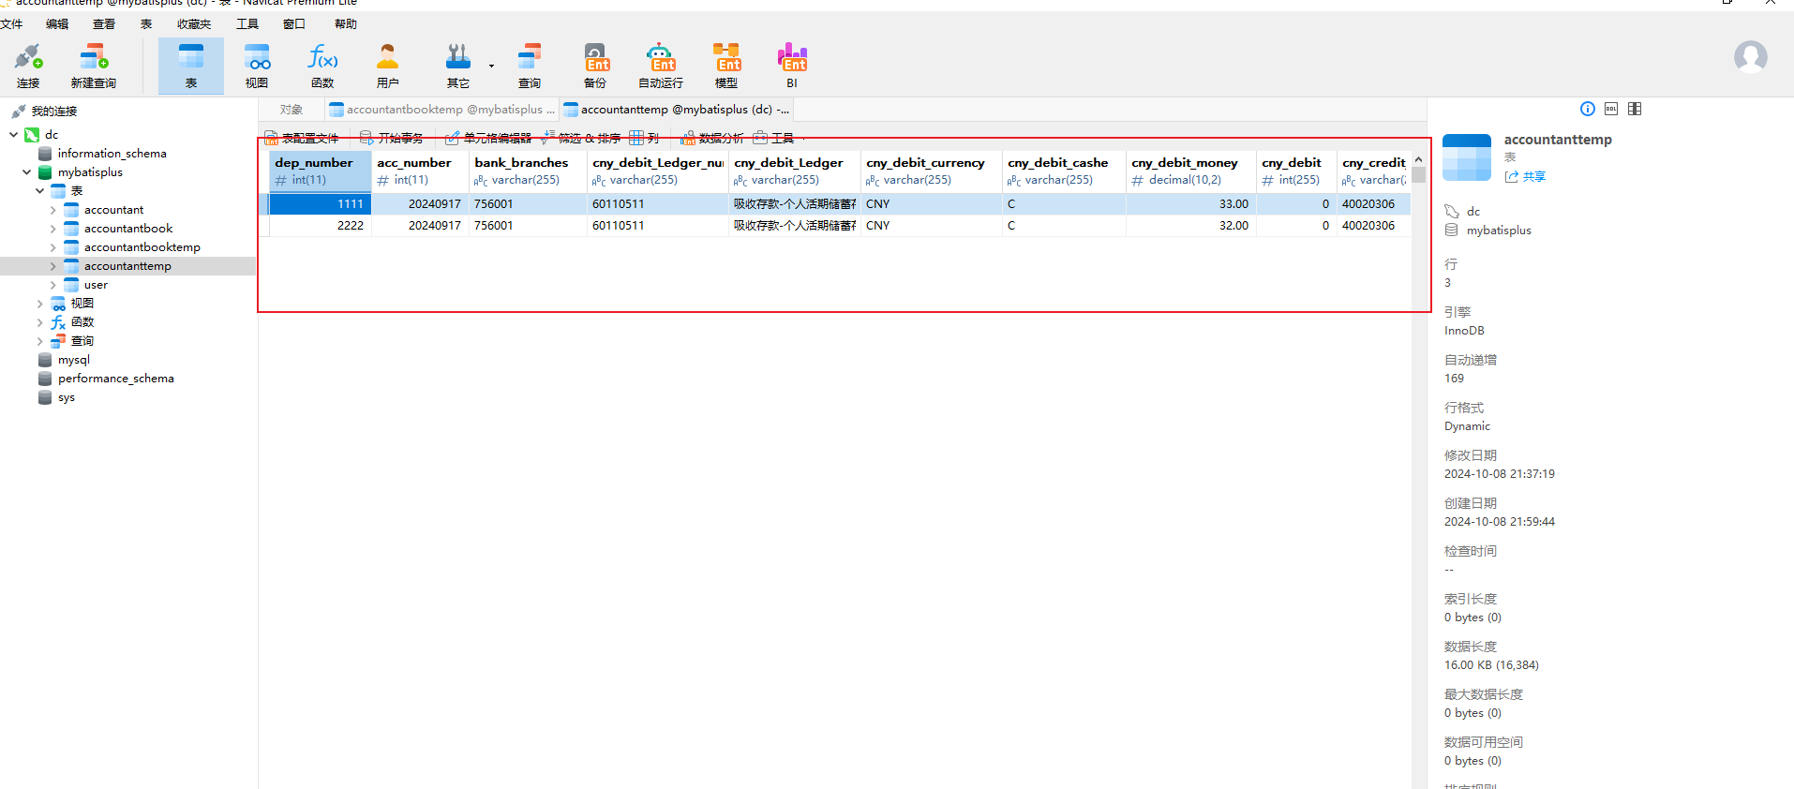Open the 文件 (File) menu
Viewport: 1794px width, 789px height.
(11, 24)
